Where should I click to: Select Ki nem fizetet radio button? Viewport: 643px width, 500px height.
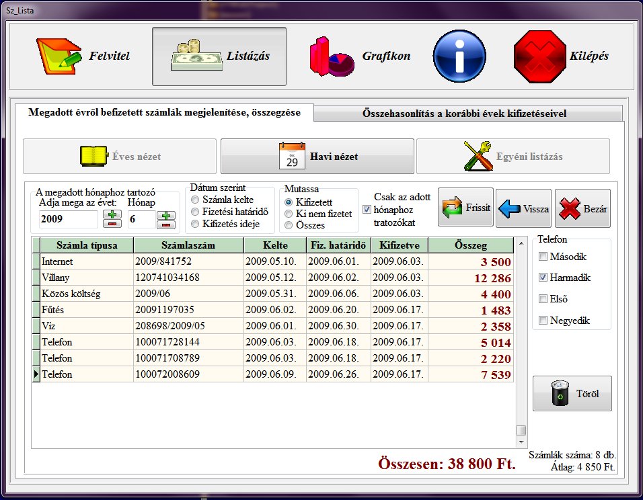[x=289, y=214]
